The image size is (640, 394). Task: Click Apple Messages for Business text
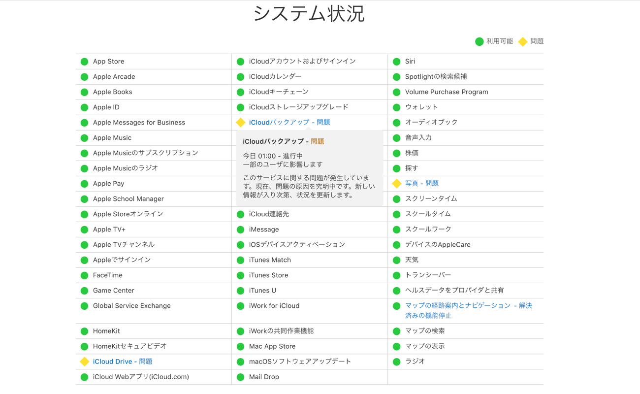[x=139, y=123]
